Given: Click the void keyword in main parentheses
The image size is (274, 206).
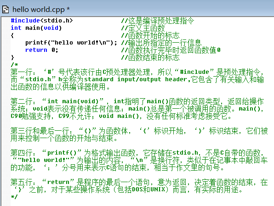Looking at the screenshot, I should tap(51, 28).
